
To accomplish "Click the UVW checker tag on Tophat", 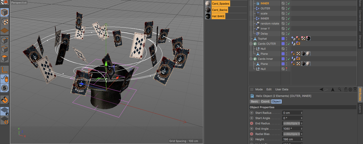I will (x=303, y=39).
